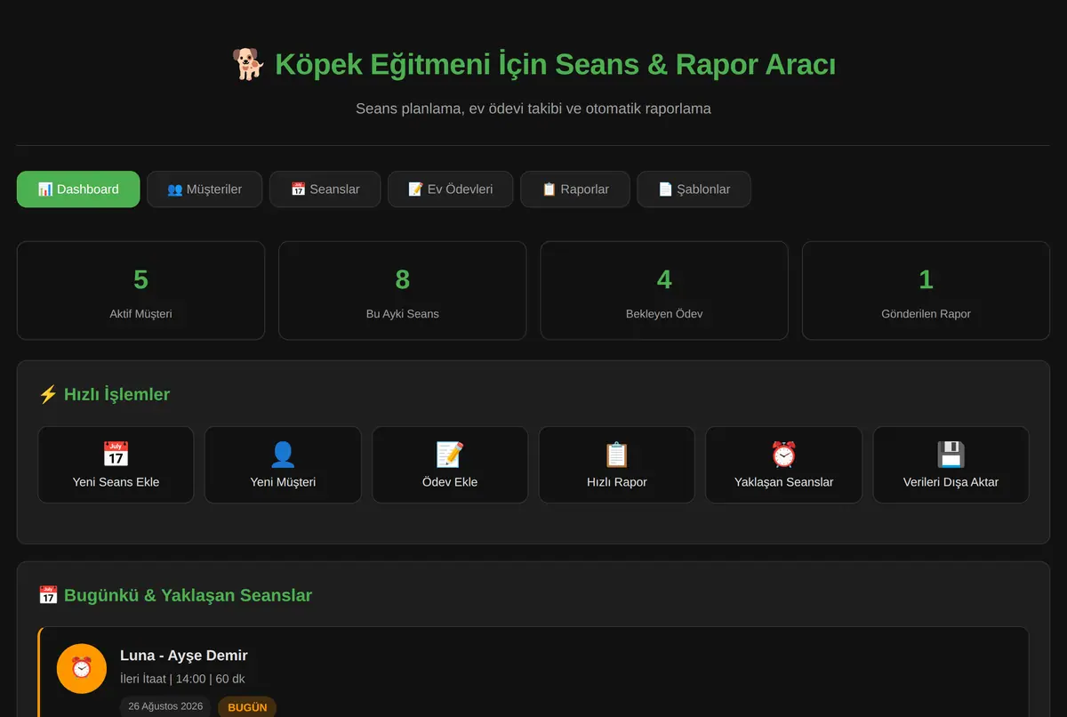Switch to the Müşteriler tab
Screen dimensions: 1067x717
[205, 189]
